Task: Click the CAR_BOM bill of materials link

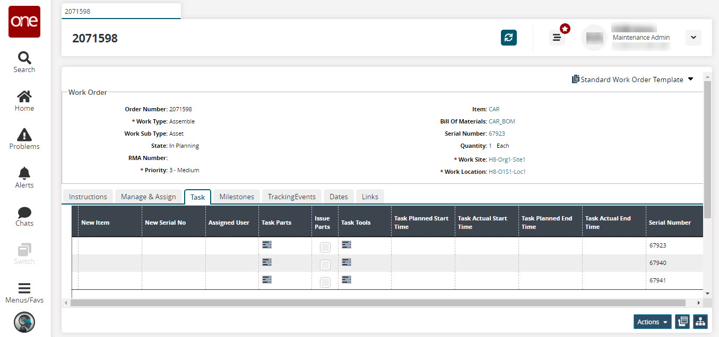Action: (x=501, y=121)
